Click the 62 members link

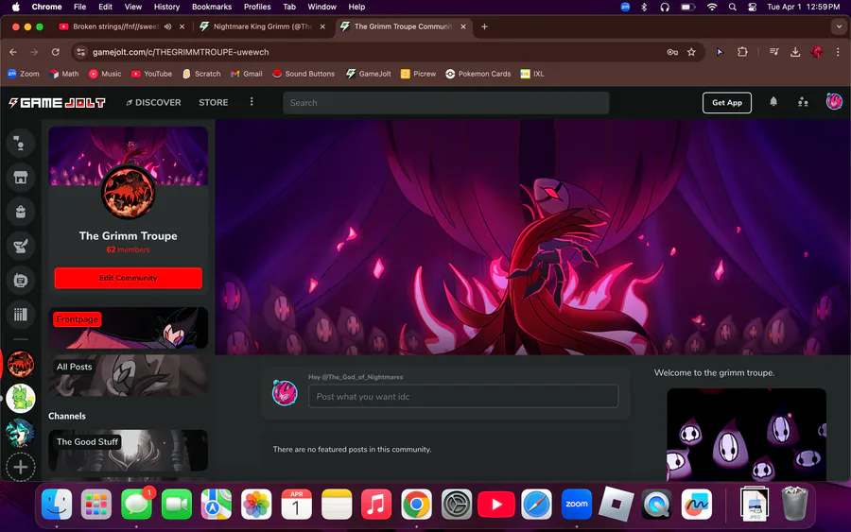128,249
